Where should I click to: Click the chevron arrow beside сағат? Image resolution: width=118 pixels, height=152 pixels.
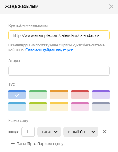[56, 132]
